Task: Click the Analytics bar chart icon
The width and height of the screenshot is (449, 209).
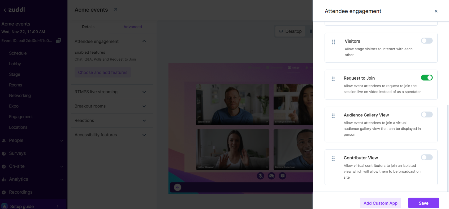Action: click(4, 179)
